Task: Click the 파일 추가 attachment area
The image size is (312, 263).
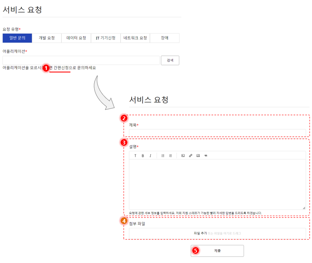Action: tap(217, 233)
